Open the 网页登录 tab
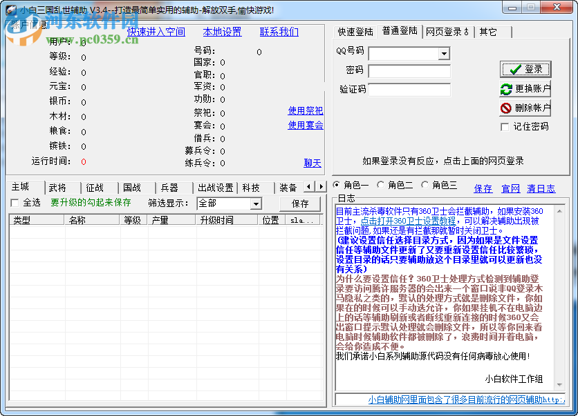The image size is (578, 416). tap(447, 32)
